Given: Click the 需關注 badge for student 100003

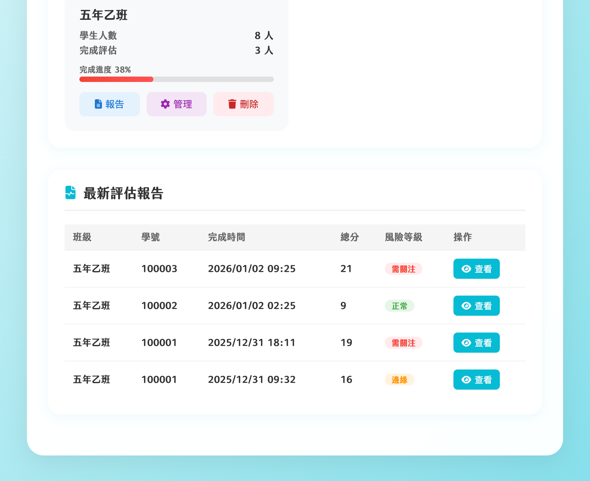Looking at the screenshot, I should [x=403, y=269].
